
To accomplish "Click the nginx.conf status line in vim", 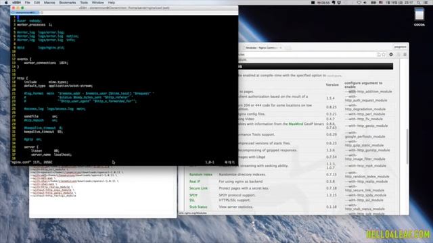I will pos(32,162).
